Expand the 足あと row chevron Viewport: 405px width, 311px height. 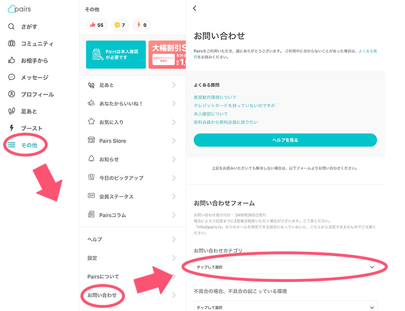pos(174,85)
